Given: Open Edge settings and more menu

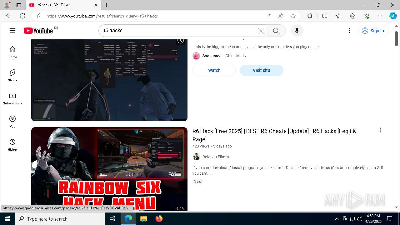Looking at the screenshot, I should pyautogui.click(x=380, y=16).
